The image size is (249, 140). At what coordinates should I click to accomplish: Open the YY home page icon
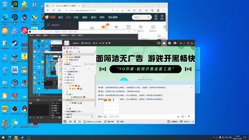164,43
